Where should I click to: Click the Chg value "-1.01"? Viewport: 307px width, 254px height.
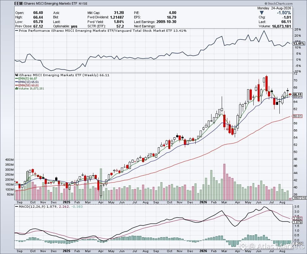click(x=286, y=17)
